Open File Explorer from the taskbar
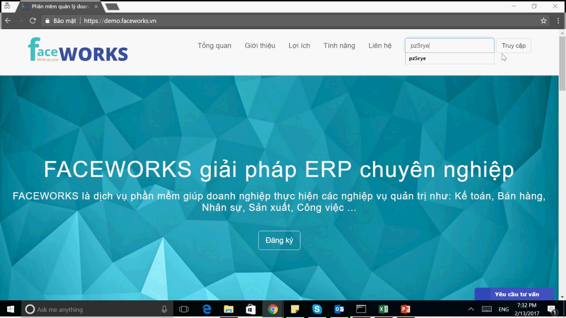Screen dimensions: 566x318 pos(229,309)
